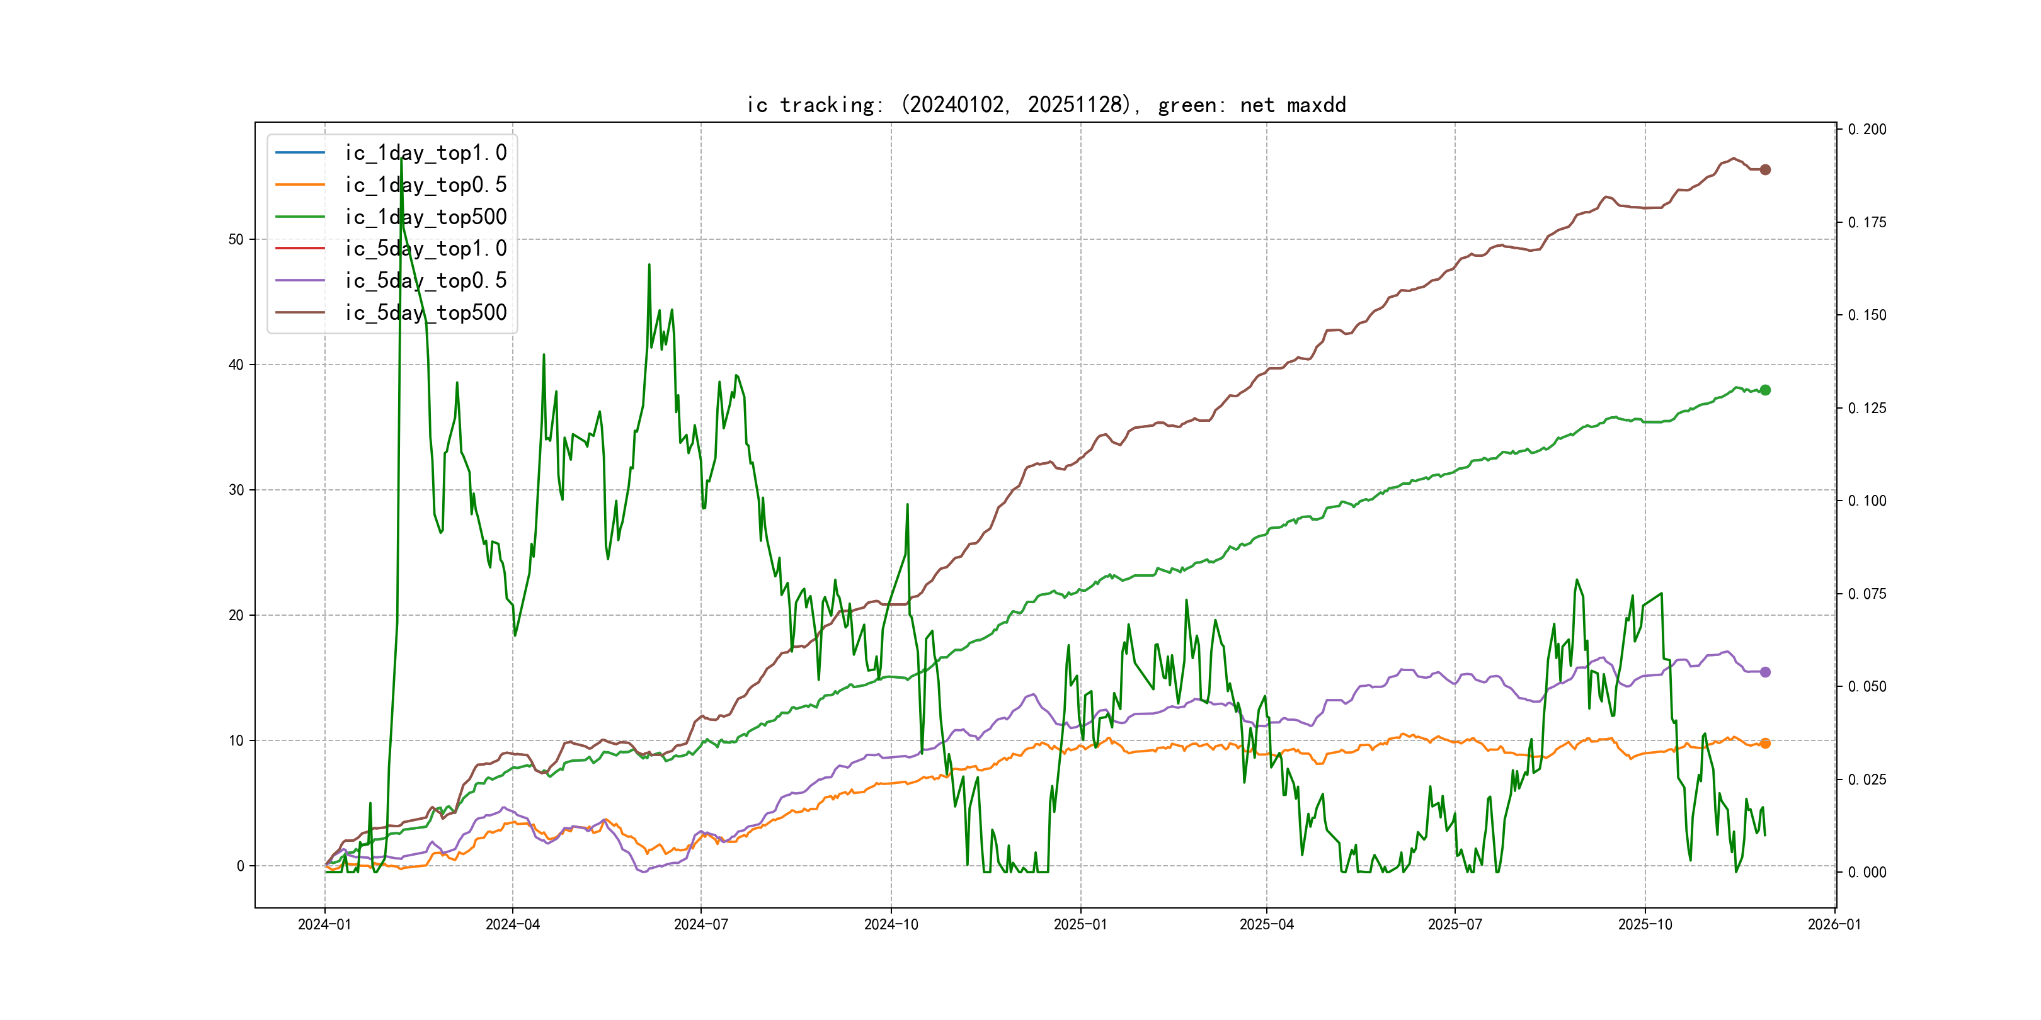Viewport: 2041px width, 1020px height.
Task: Click the 2024-10 x-axis tick label
Action: [x=891, y=924]
